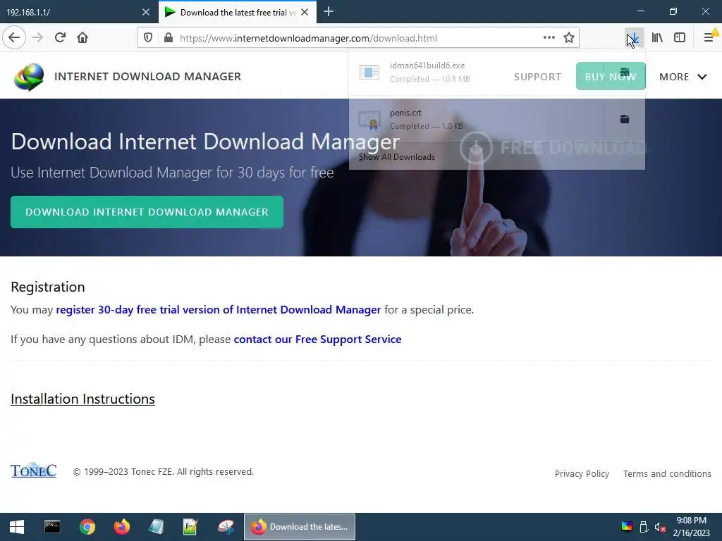Go back to the previous page

click(14, 38)
